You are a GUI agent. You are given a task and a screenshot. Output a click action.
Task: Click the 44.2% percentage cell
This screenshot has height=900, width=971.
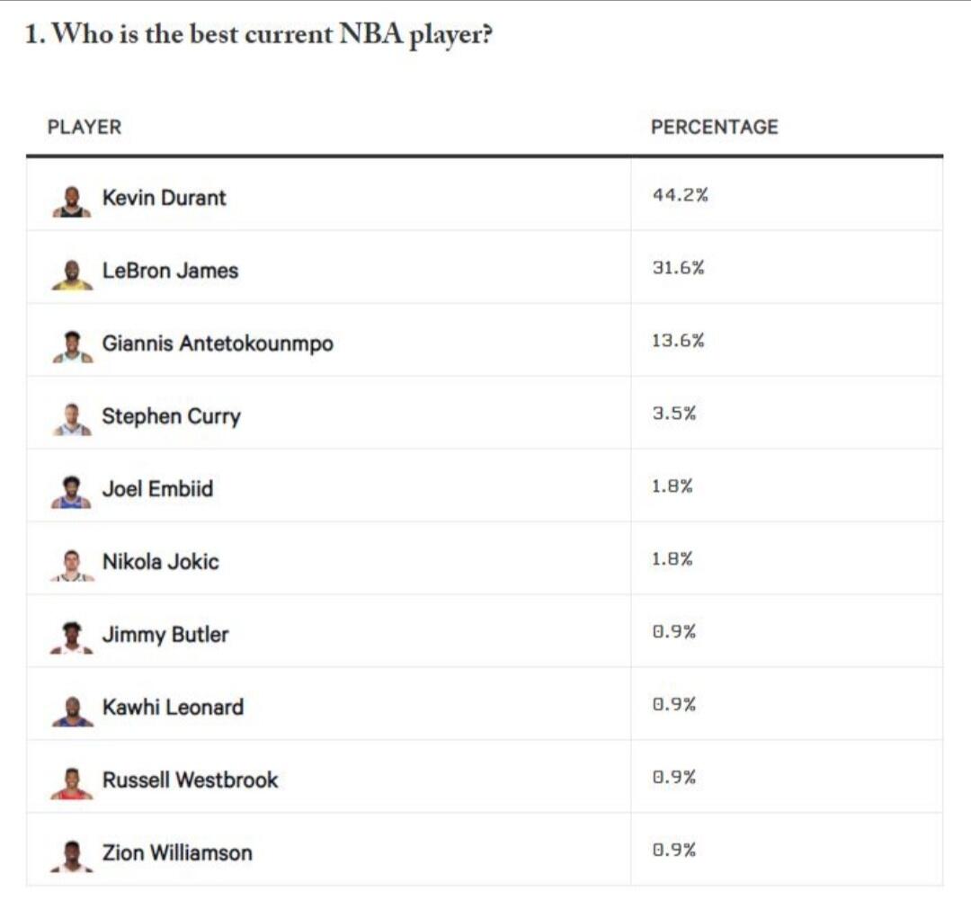680,195
